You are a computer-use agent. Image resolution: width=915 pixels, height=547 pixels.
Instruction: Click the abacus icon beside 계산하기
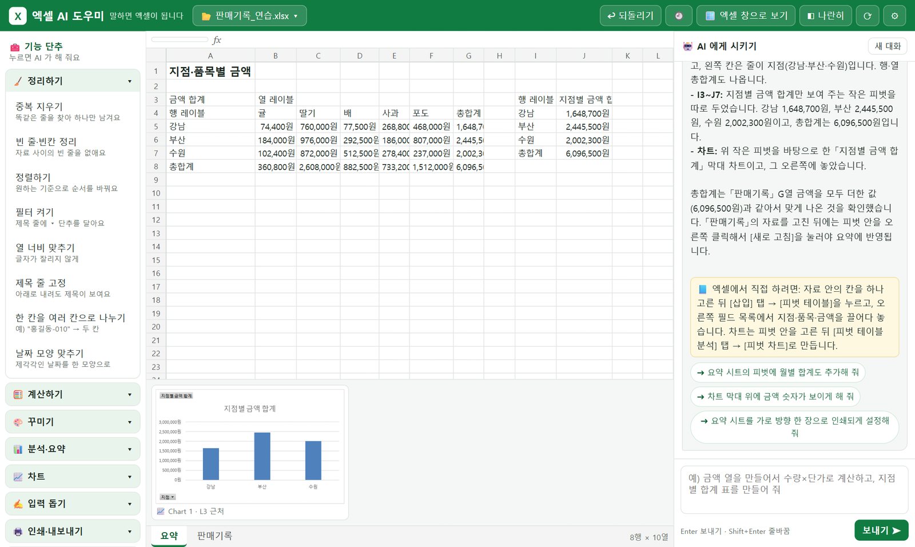(18, 395)
